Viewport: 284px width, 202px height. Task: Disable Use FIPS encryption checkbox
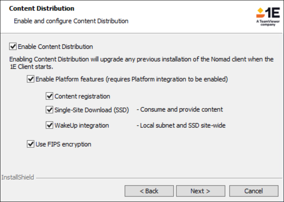click(x=30, y=144)
